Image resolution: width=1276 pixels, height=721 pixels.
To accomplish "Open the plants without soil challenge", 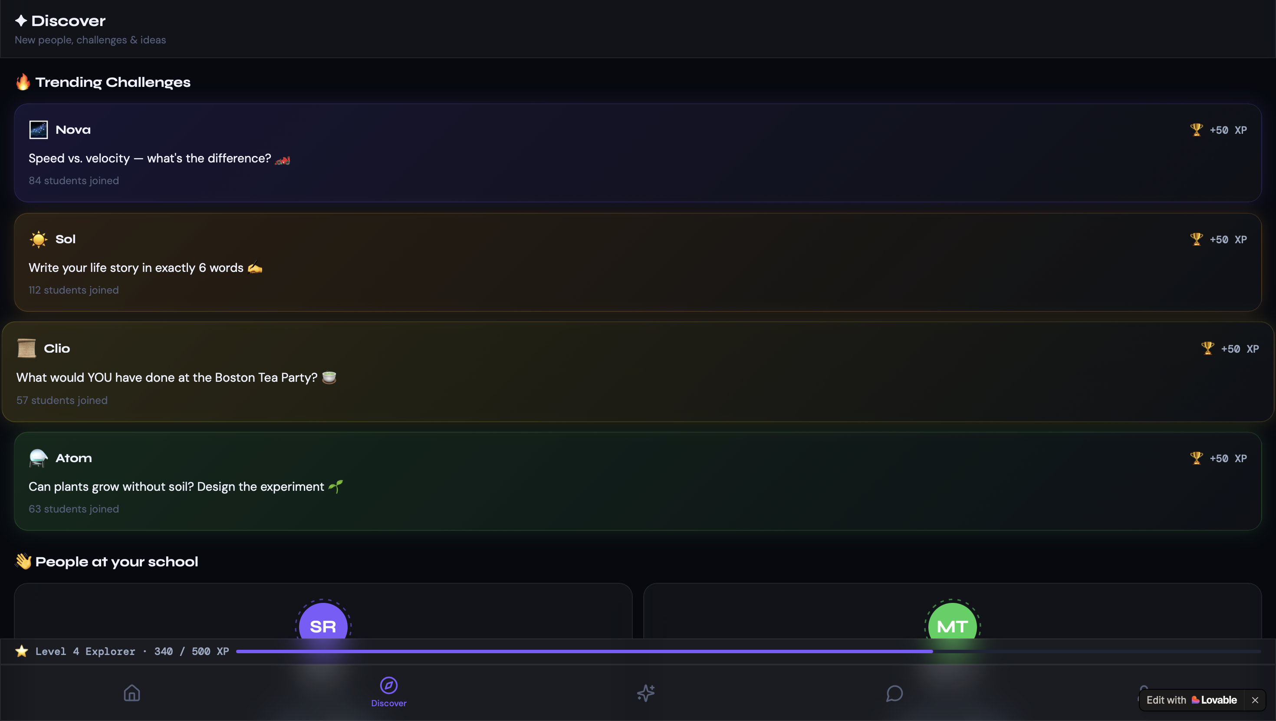I will pyautogui.click(x=638, y=481).
